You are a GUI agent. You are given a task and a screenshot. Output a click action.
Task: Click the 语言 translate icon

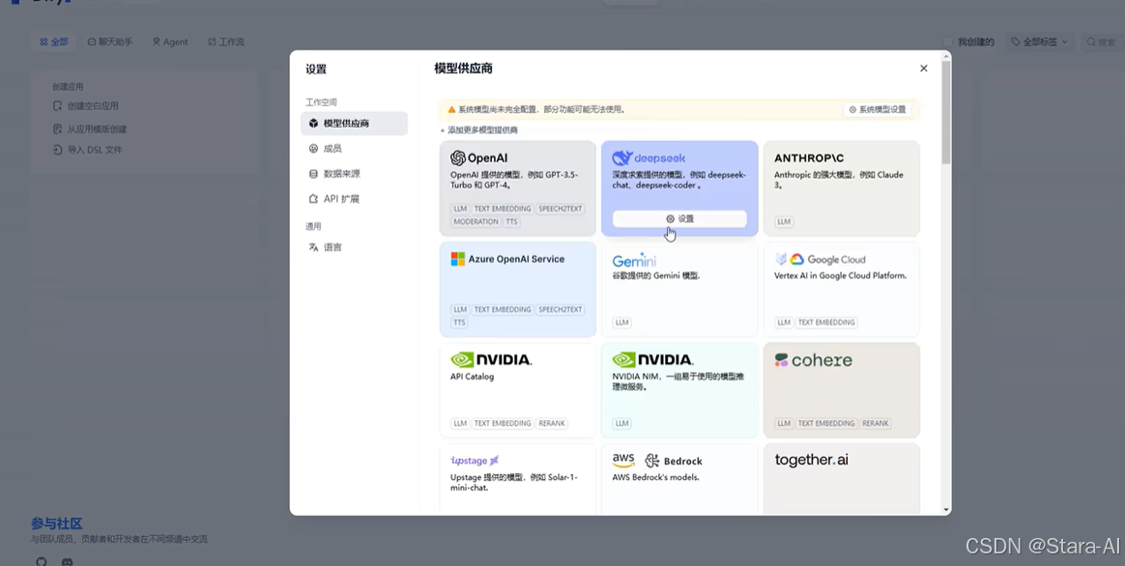(313, 247)
